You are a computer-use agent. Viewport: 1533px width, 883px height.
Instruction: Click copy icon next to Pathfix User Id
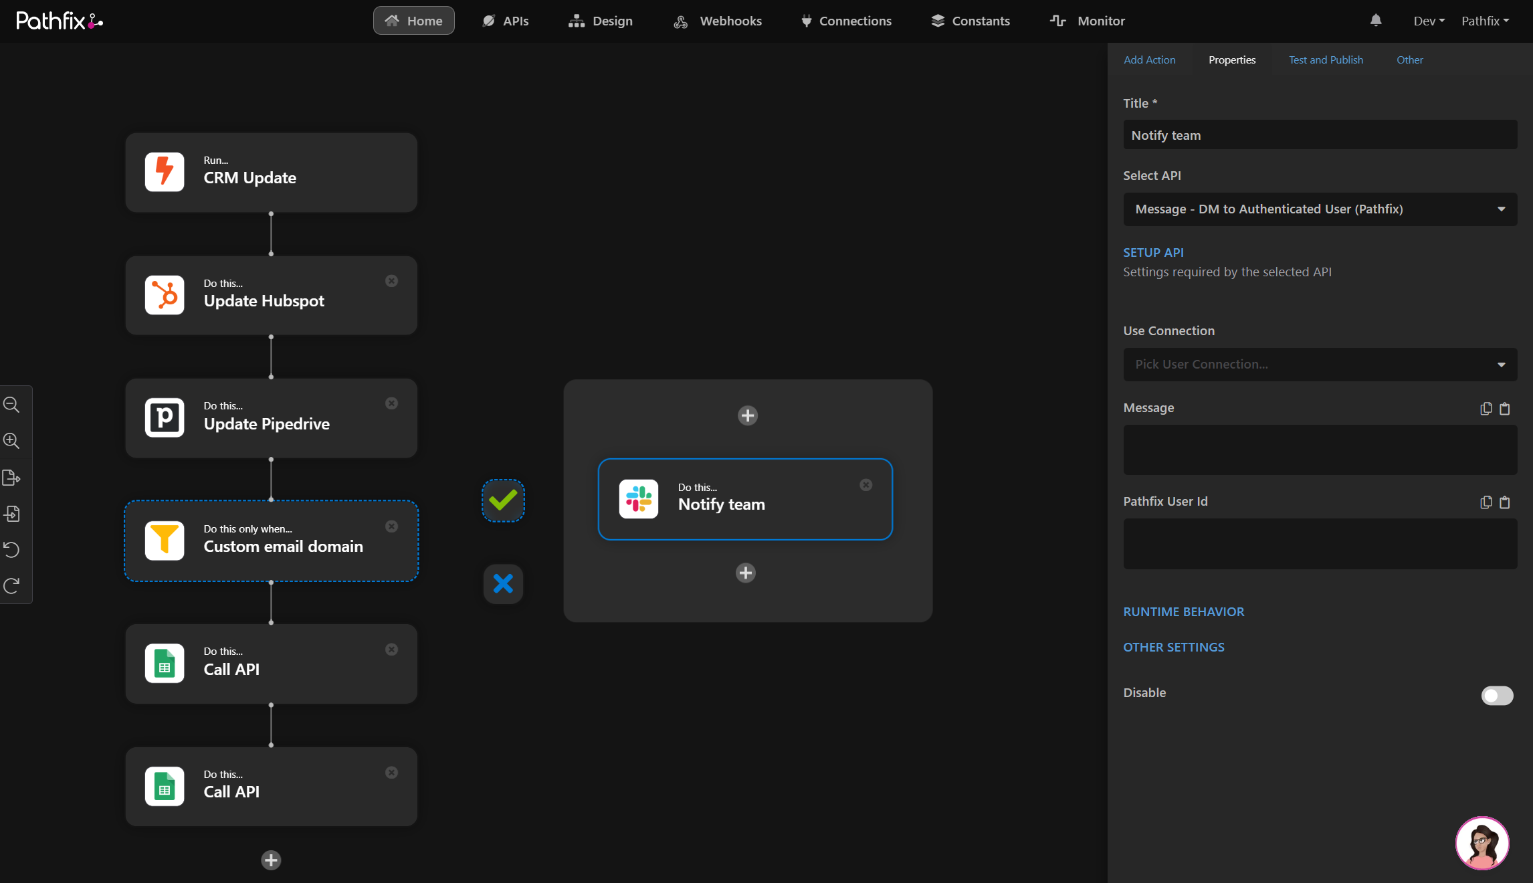(x=1486, y=502)
